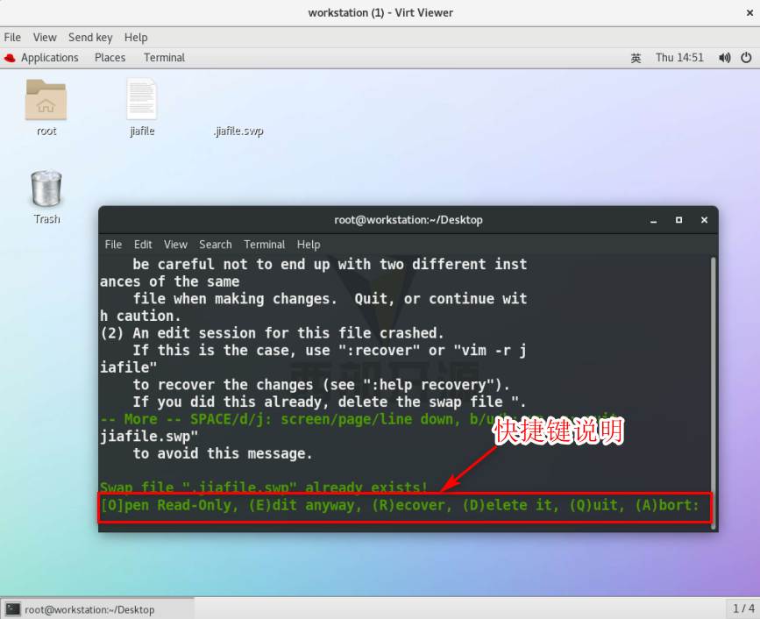Open the terminal window File menu

[x=113, y=245]
